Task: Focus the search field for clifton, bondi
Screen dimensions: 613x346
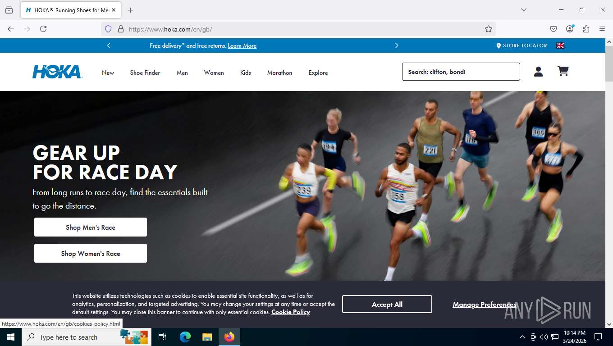Action: 461,72
